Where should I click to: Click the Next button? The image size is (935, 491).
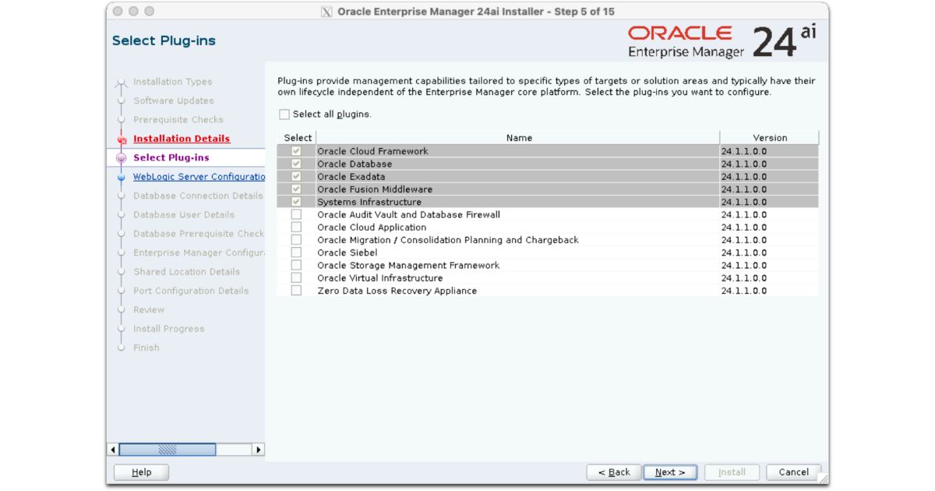670,472
